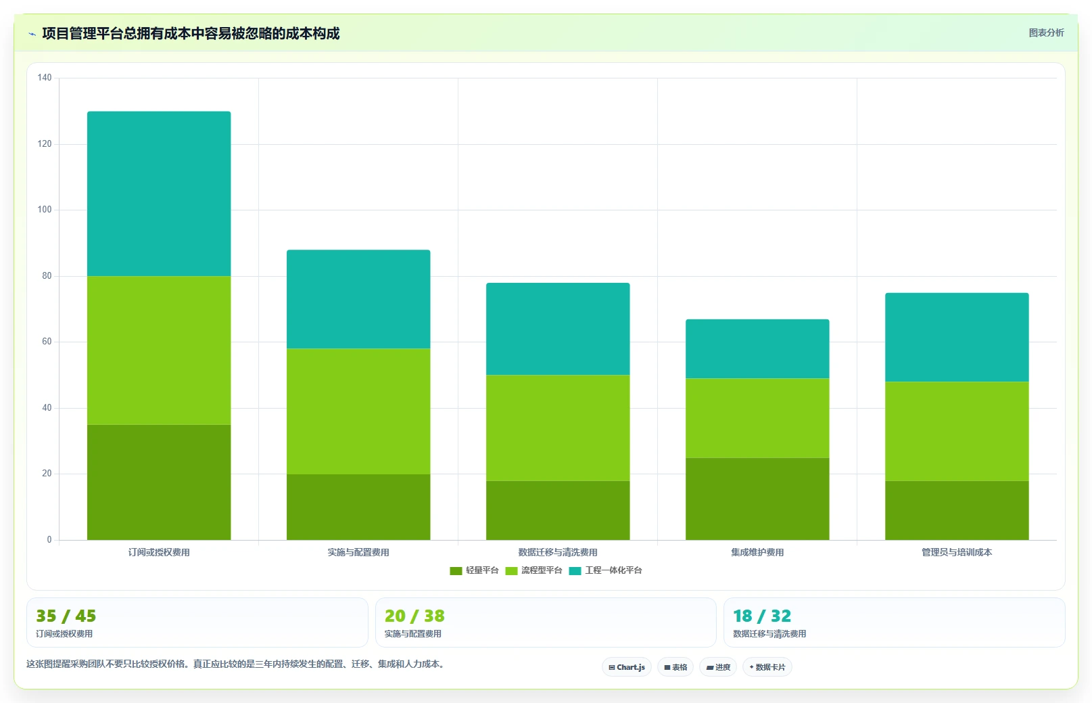Image resolution: width=1092 pixels, height=703 pixels.
Task: Click the dark green segment of 实施与配置费用 bar
Action: point(358,507)
